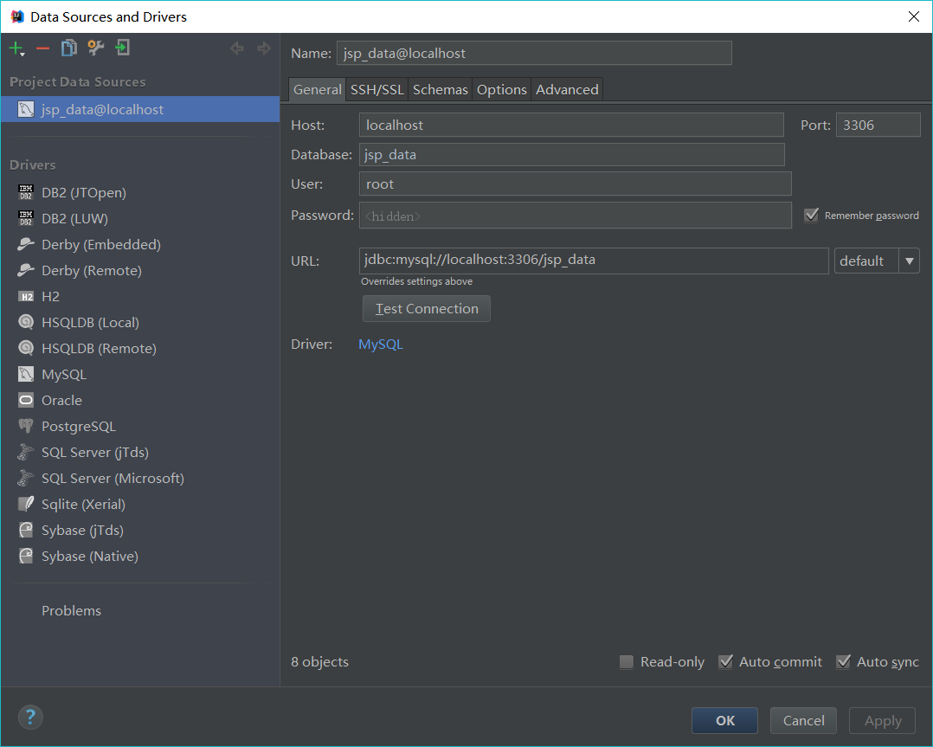The width and height of the screenshot is (933, 747).
Task: Click the Apply button
Action: [883, 721]
